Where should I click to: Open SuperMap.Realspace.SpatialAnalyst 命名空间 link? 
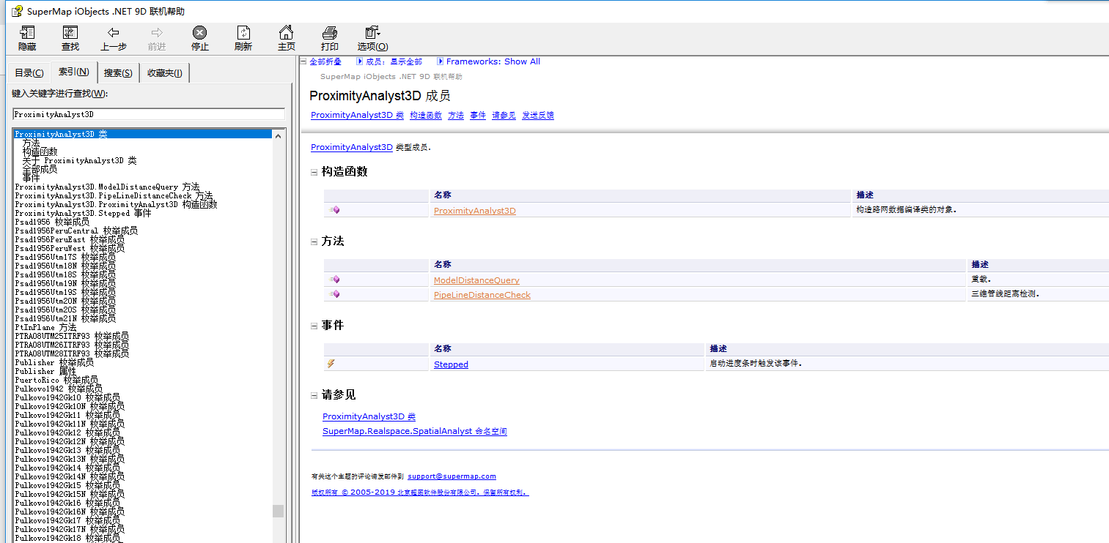(x=415, y=431)
